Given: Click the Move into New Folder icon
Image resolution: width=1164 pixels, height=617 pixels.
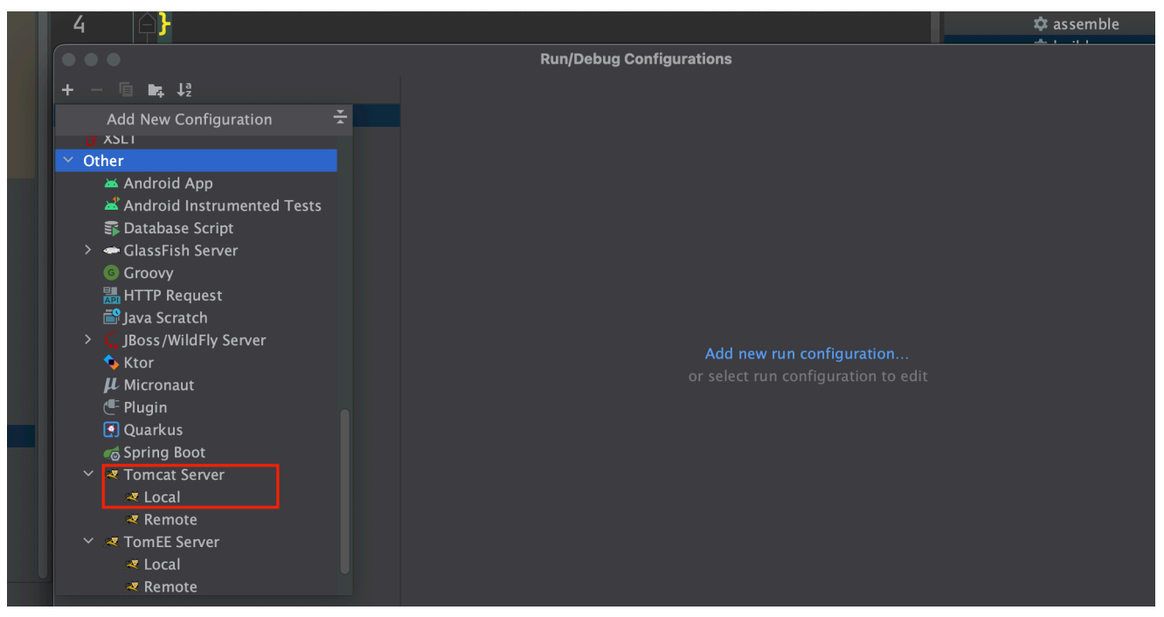Looking at the screenshot, I should tap(156, 90).
